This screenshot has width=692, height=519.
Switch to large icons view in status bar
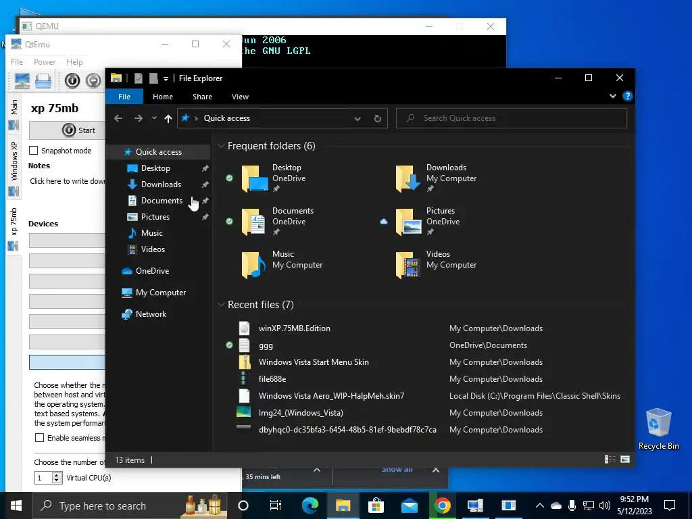[625, 460]
